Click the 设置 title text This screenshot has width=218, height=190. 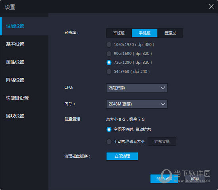10,7
